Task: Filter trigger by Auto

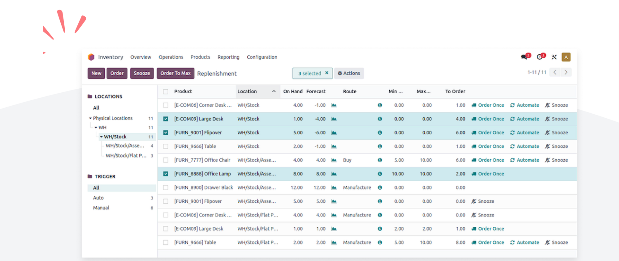Action: 98,198
